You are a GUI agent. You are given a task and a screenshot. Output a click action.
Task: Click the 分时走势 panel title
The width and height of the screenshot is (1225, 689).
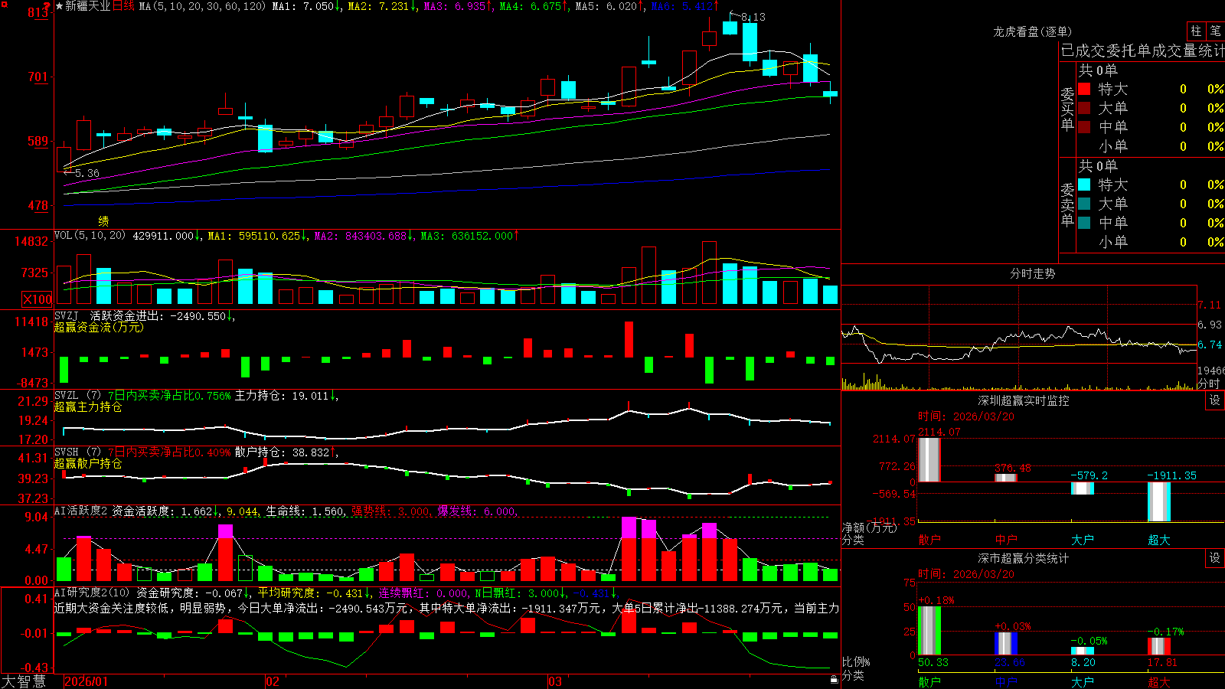click(x=1032, y=273)
